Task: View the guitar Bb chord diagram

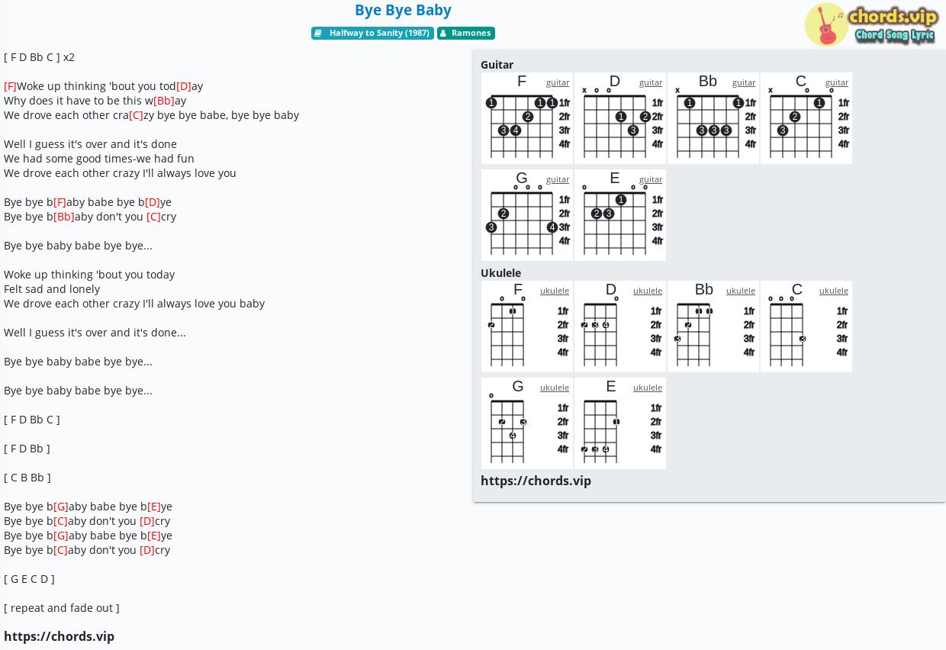Action: (713, 118)
